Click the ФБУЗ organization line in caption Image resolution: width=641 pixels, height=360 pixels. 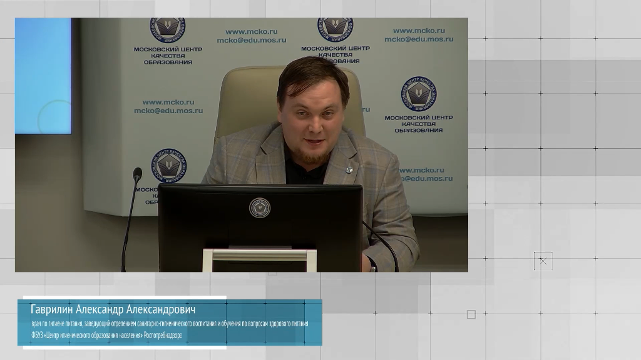tap(106, 336)
